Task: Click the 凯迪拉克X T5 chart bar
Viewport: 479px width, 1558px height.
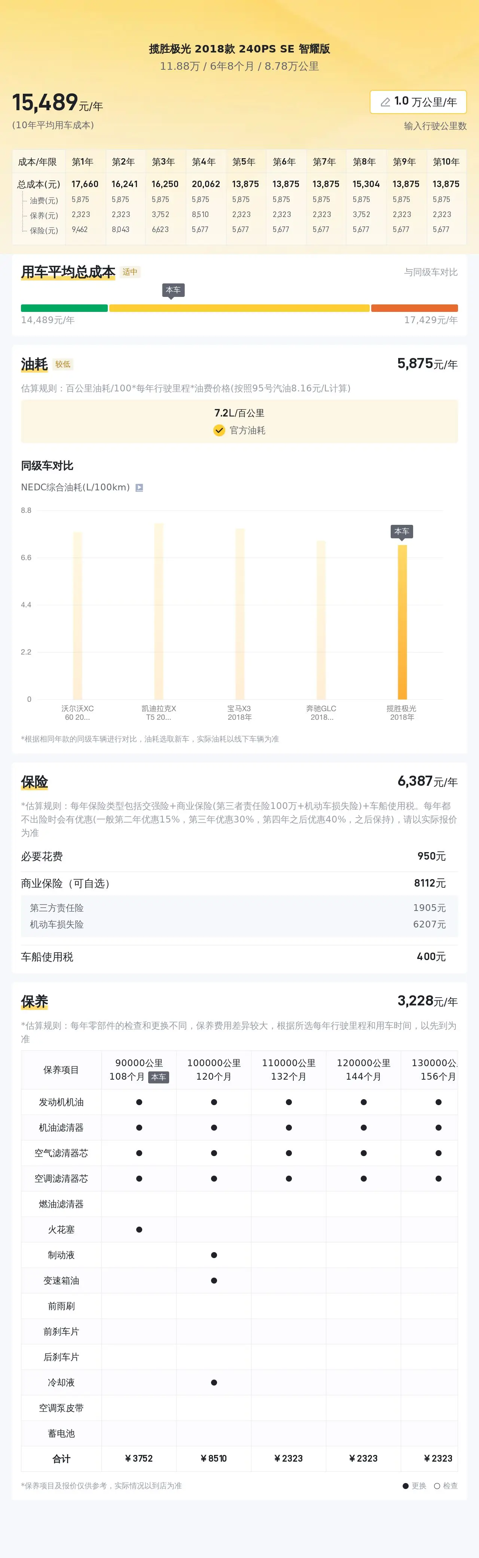Action: pyautogui.click(x=159, y=611)
